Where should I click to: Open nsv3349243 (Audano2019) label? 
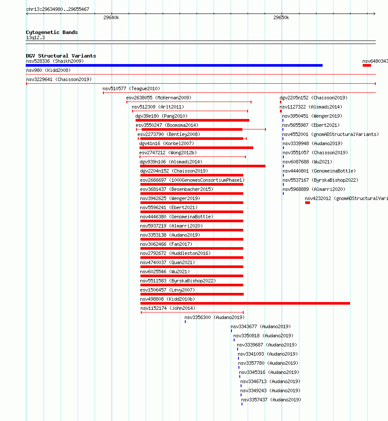coord(270,390)
